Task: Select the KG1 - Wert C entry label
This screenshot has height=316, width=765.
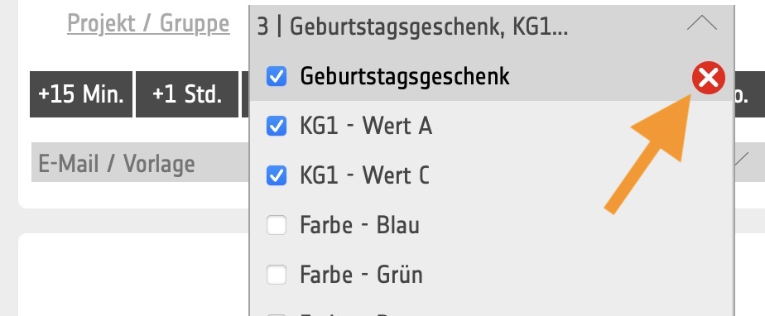Action: 364,175
